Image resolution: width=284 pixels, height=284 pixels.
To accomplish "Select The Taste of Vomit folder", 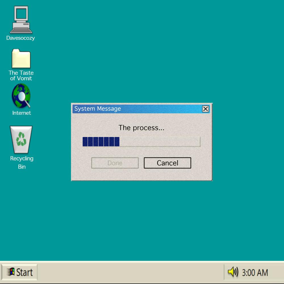I will [21, 58].
